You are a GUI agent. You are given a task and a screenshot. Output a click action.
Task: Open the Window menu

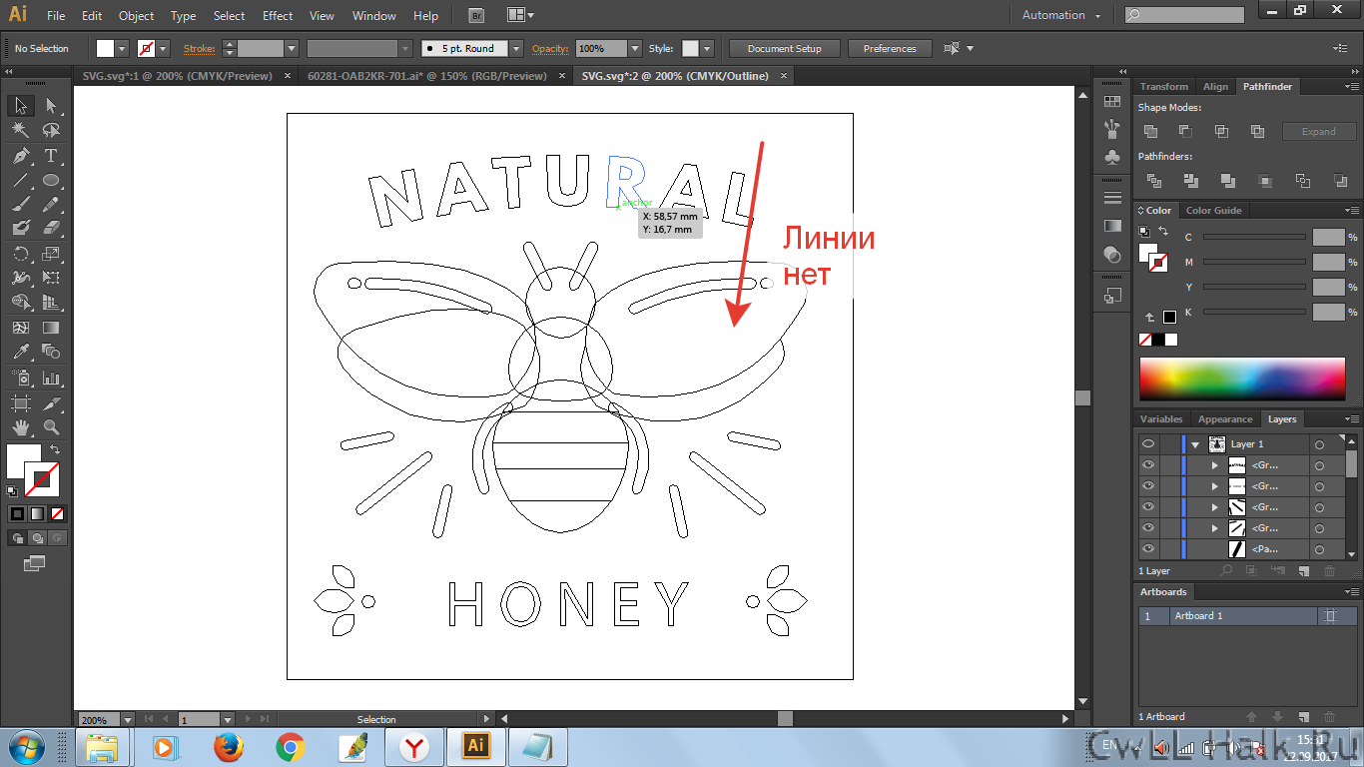pos(374,16)
